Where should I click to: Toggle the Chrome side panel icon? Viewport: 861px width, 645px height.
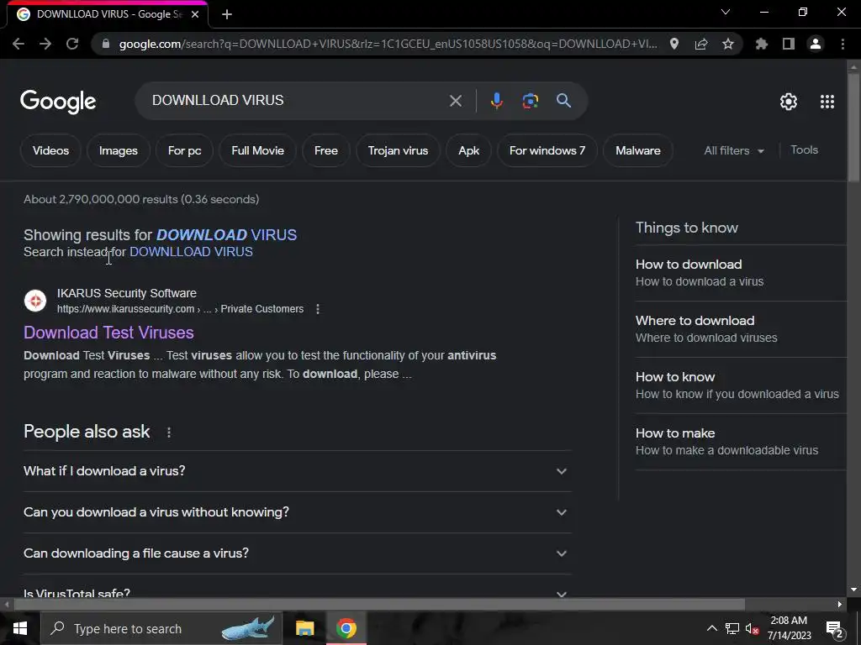point(789,44)
